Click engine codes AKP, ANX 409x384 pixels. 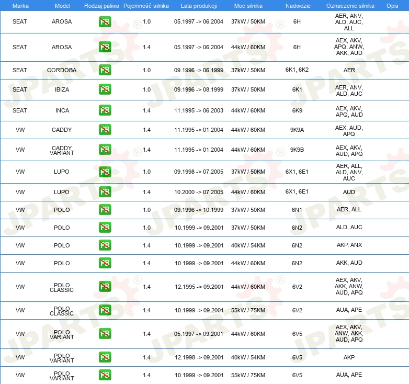click(x=349, y=245)
